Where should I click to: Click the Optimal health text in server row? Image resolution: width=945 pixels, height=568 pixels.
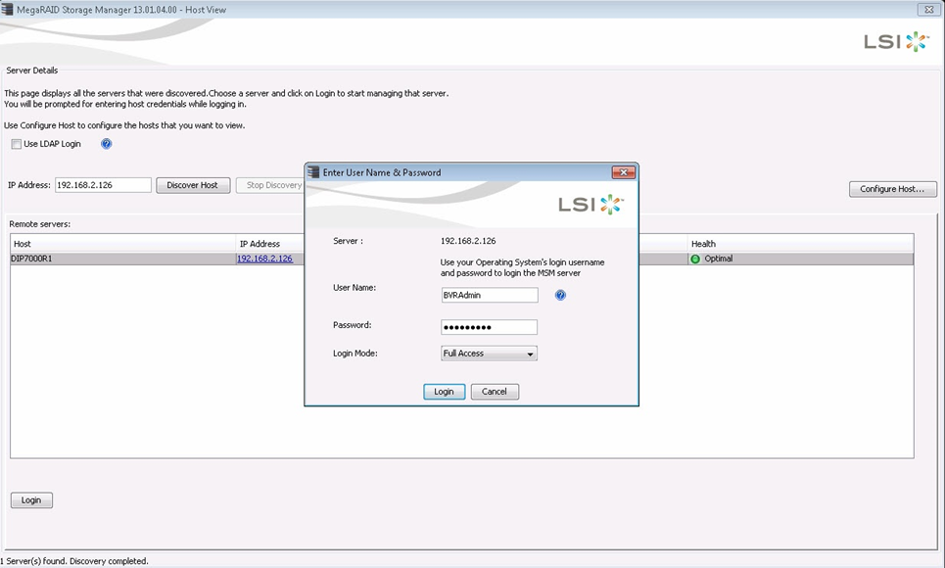pos(719,259)
